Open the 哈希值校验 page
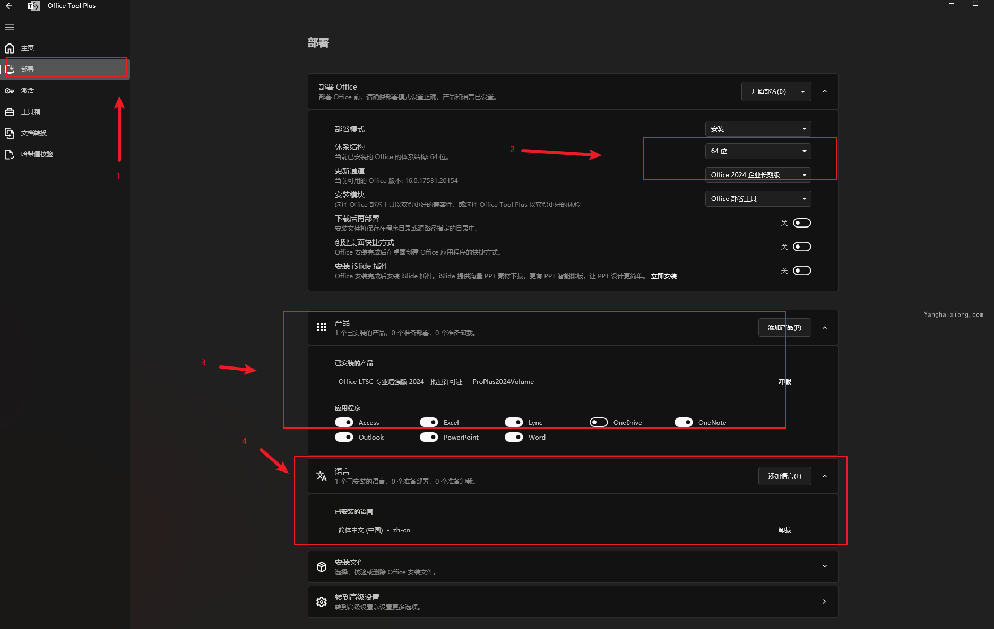 click(65, 154)
